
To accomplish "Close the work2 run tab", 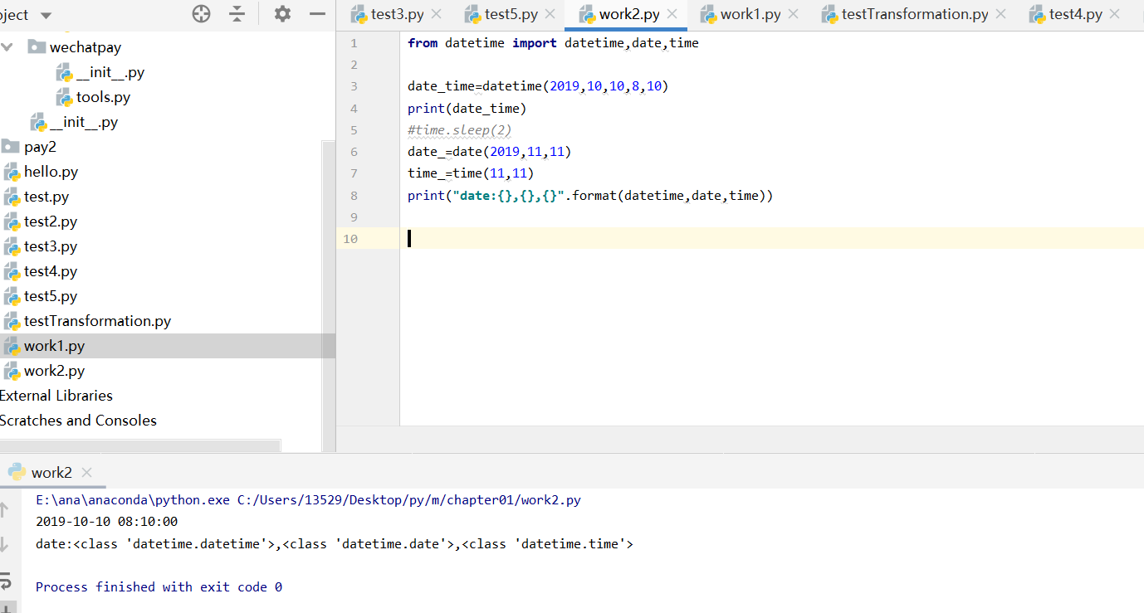I will pos(86,472).
